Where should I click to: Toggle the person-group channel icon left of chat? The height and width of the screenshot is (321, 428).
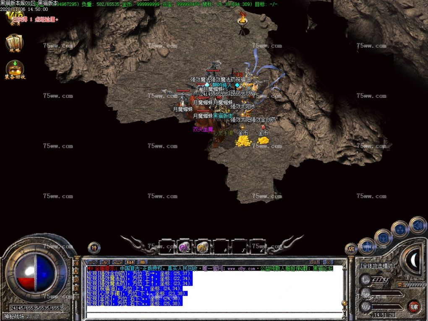pyautogui.click(x=76, y=271)
